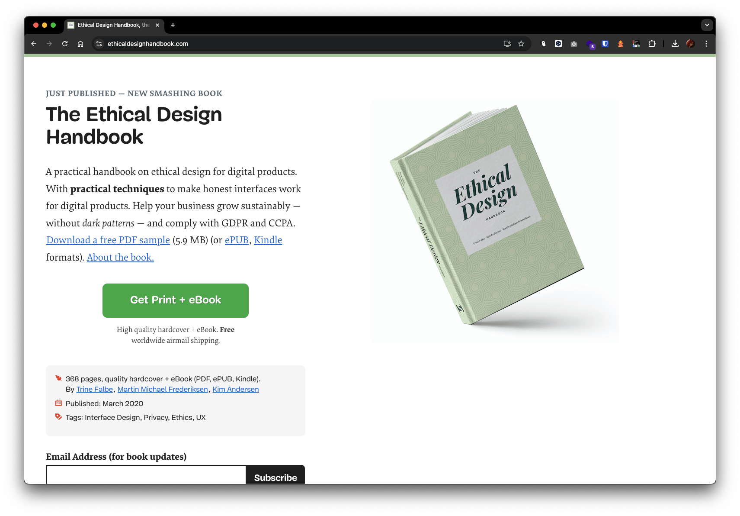The height and width of the screenshot is (516, 740).
Task: Open the color palette extension icon
Action: (636, 44)
